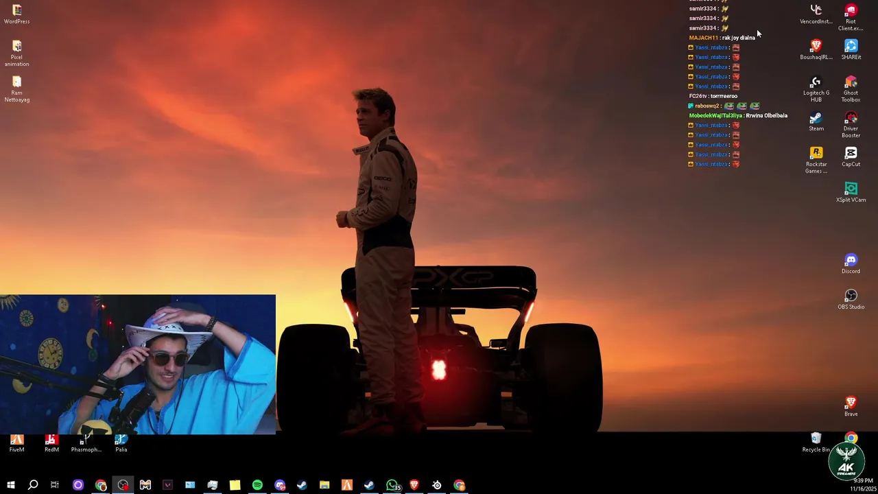Select the VencordInstaller desktop icon
Screen dimensions: 878x494
(x=816, y=14)
